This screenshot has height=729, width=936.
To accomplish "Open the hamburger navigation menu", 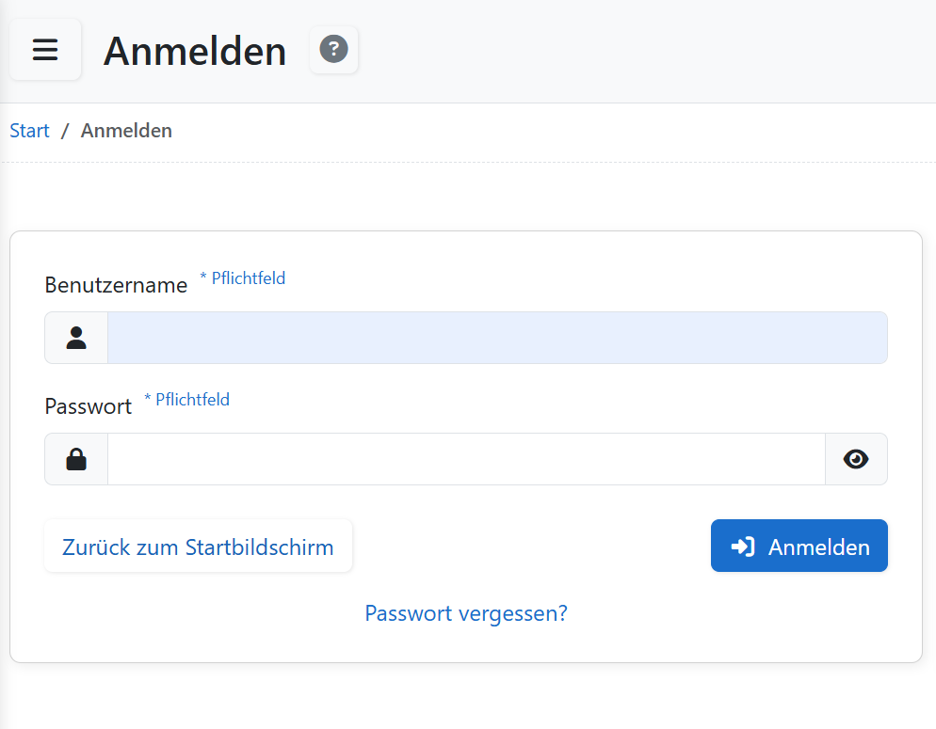I will 45,50.
